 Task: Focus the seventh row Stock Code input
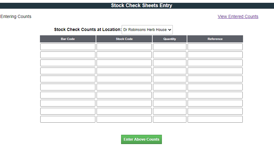pyautogui.click(x=124, y=95)
